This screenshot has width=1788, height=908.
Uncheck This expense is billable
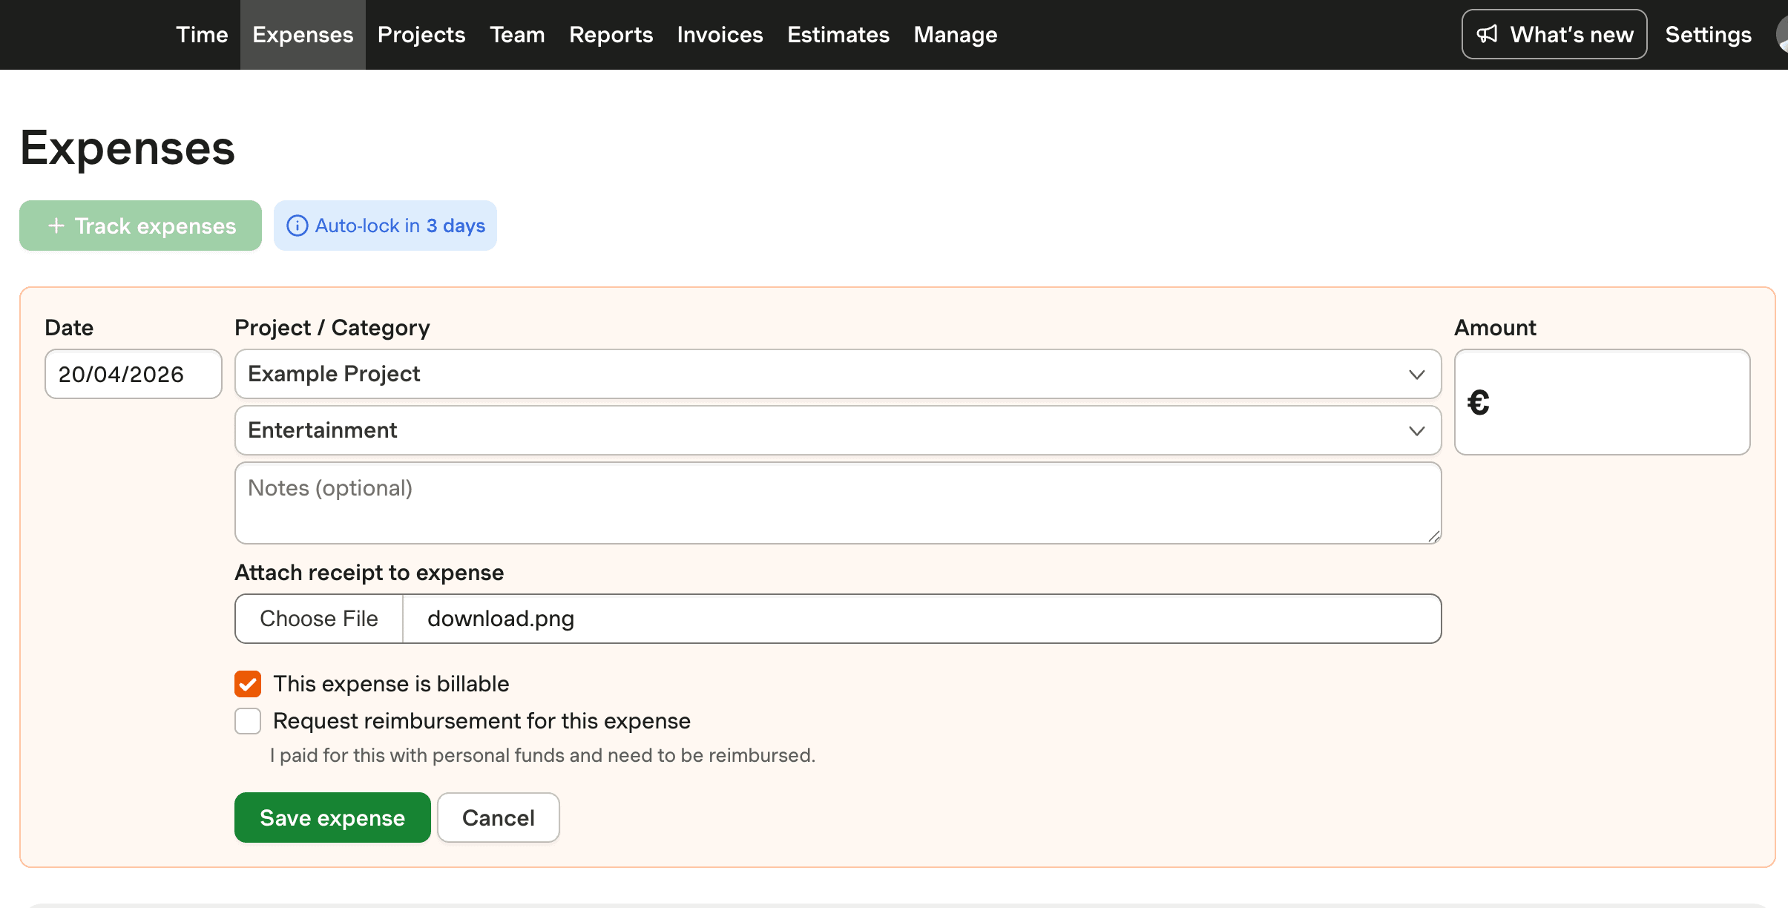[248, 684]
